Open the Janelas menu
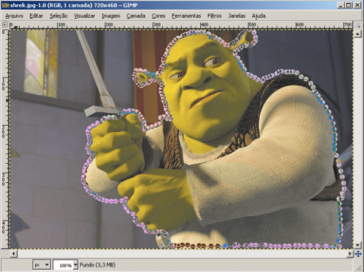 pyautogui.click(x=237, y=16)
